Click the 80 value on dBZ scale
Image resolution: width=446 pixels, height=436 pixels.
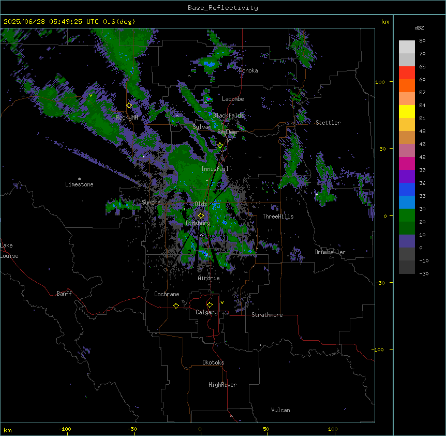(422, 41)
